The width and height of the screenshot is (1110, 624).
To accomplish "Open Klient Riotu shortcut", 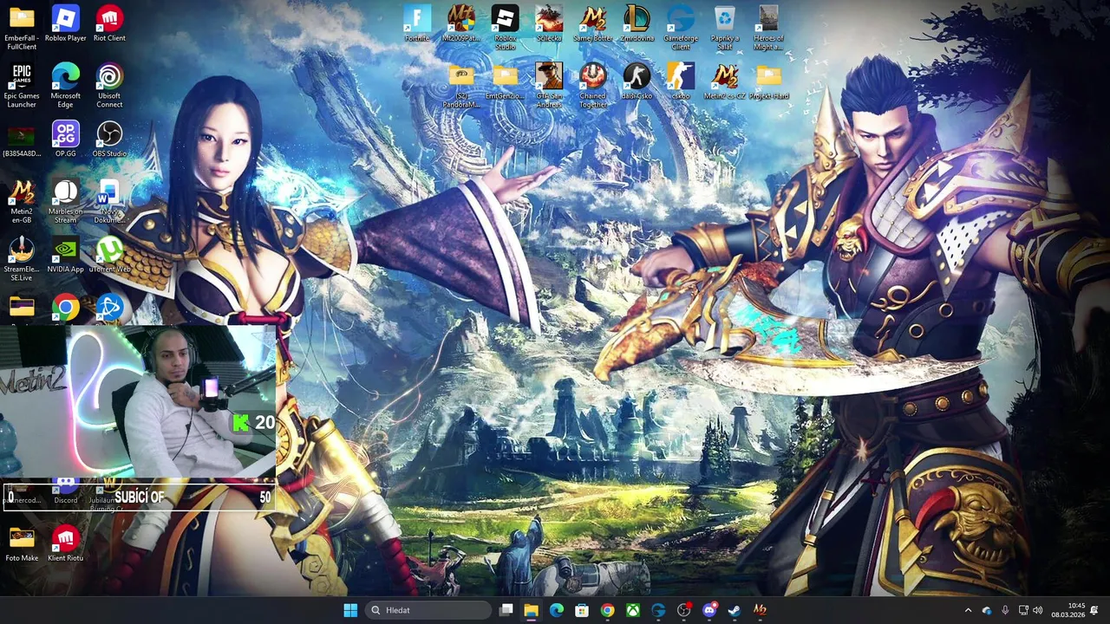I will coord(65,543).
